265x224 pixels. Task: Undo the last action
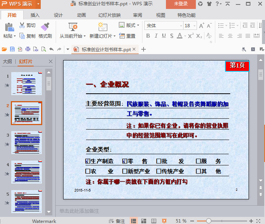coord(51,49)
